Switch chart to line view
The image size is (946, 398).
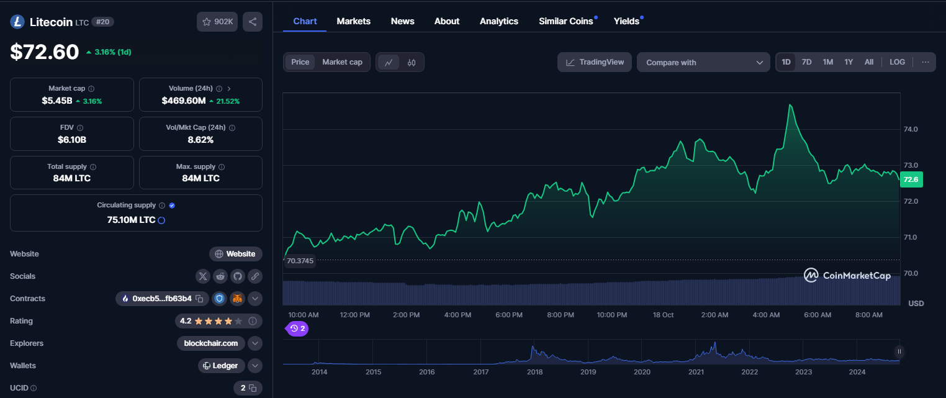tap(389, 62)
